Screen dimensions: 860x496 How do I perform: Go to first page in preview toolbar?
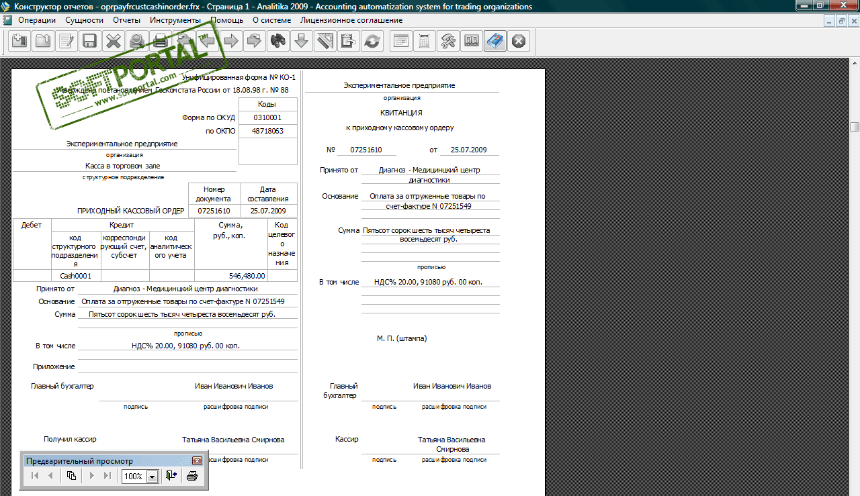(35, 476)
